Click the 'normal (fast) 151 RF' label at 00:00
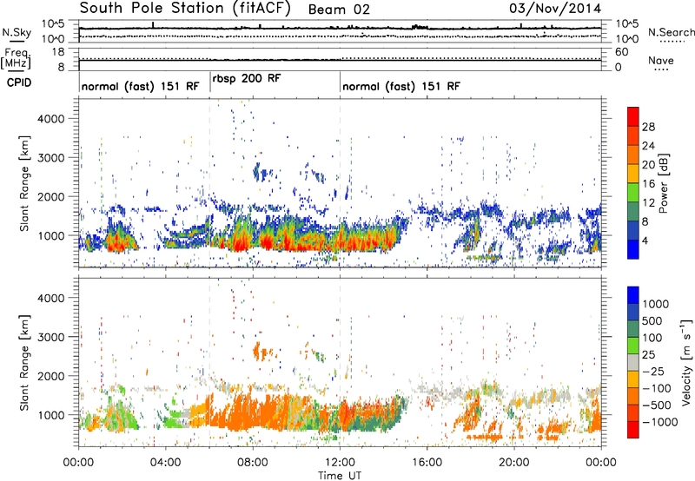 (x=141, y=86)
